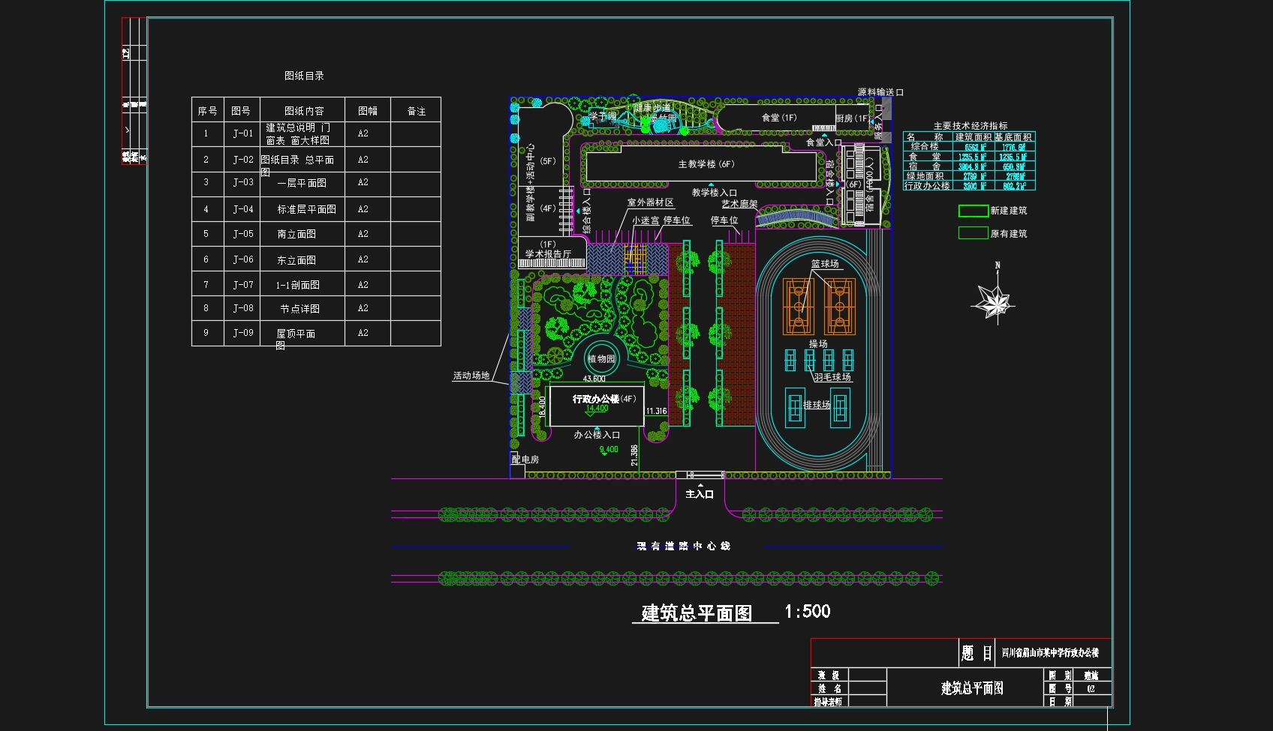This screenshot has height=731, width=1273.
Task: Click the 原有建筑 legend box
Action: [x=973, y=233]
